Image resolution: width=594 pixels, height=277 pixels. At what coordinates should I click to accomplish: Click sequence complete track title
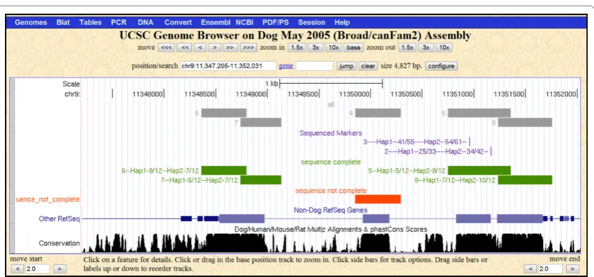331,162
